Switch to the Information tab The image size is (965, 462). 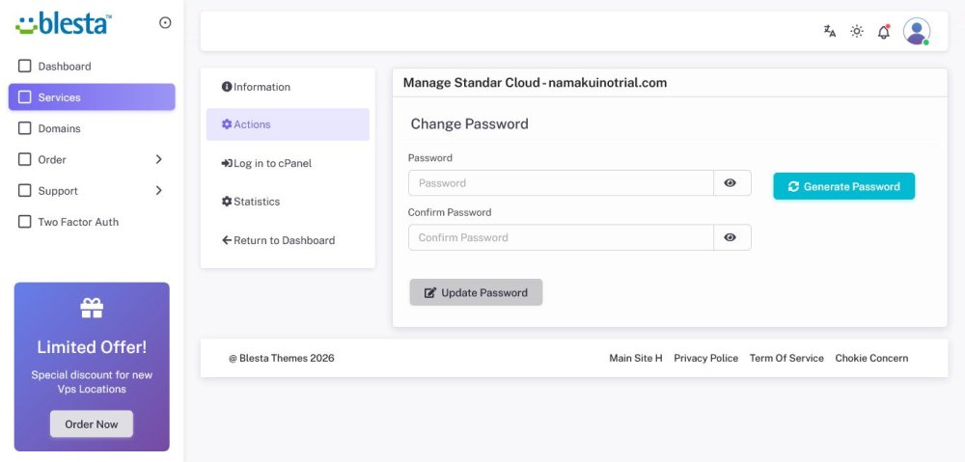261,87
